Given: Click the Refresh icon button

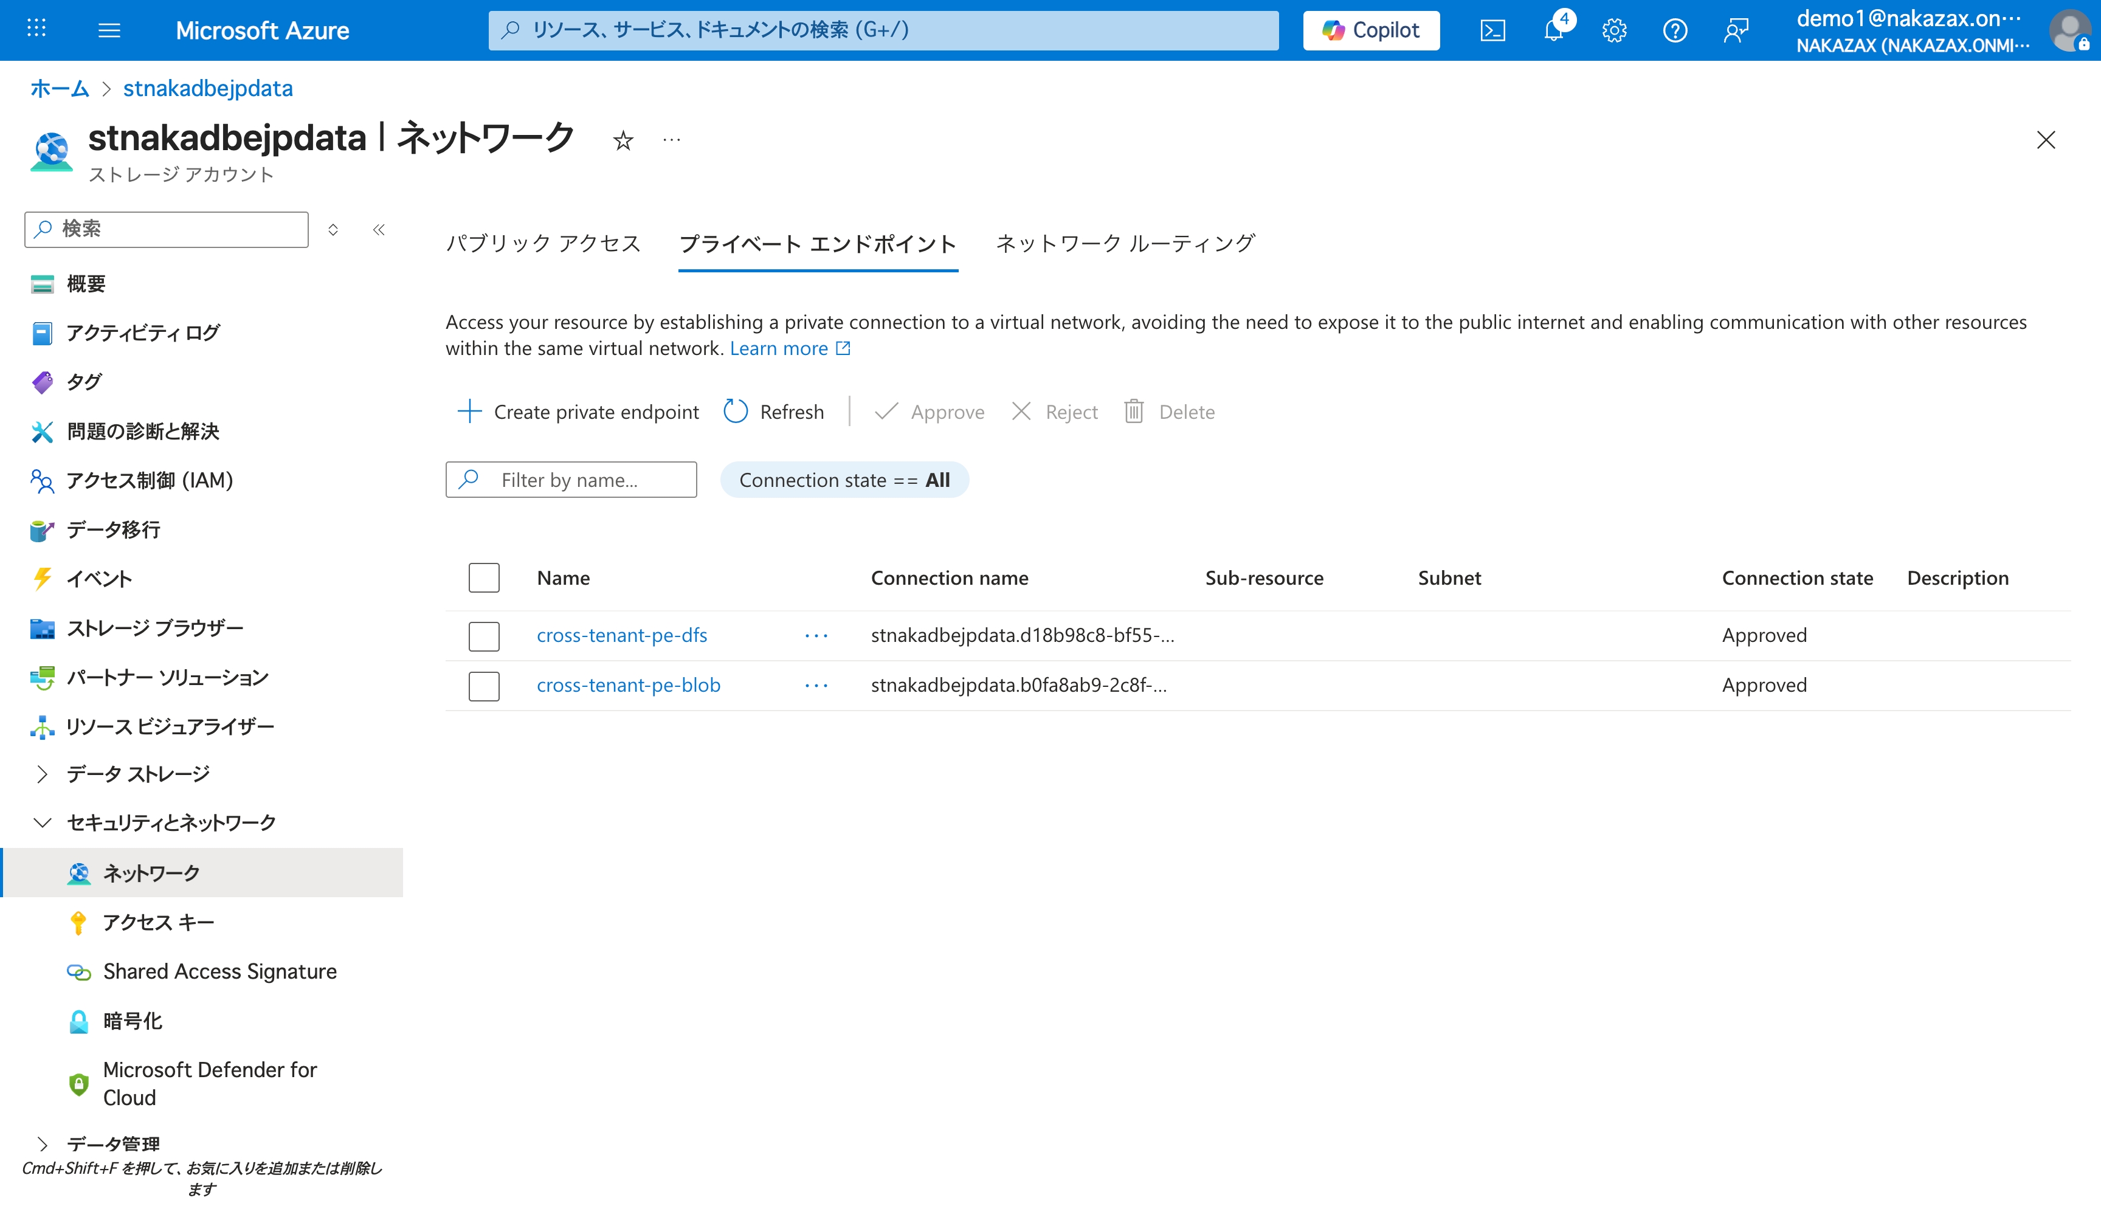Looking at the screenshot, I should (x=736, y=412).
